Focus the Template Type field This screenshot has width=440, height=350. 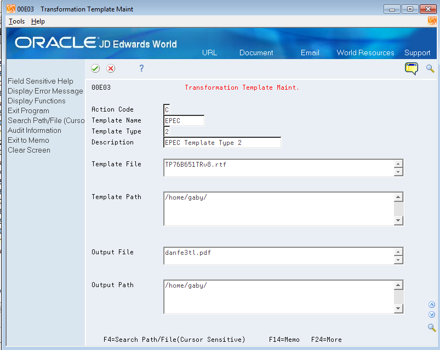[x=167, y=131]
